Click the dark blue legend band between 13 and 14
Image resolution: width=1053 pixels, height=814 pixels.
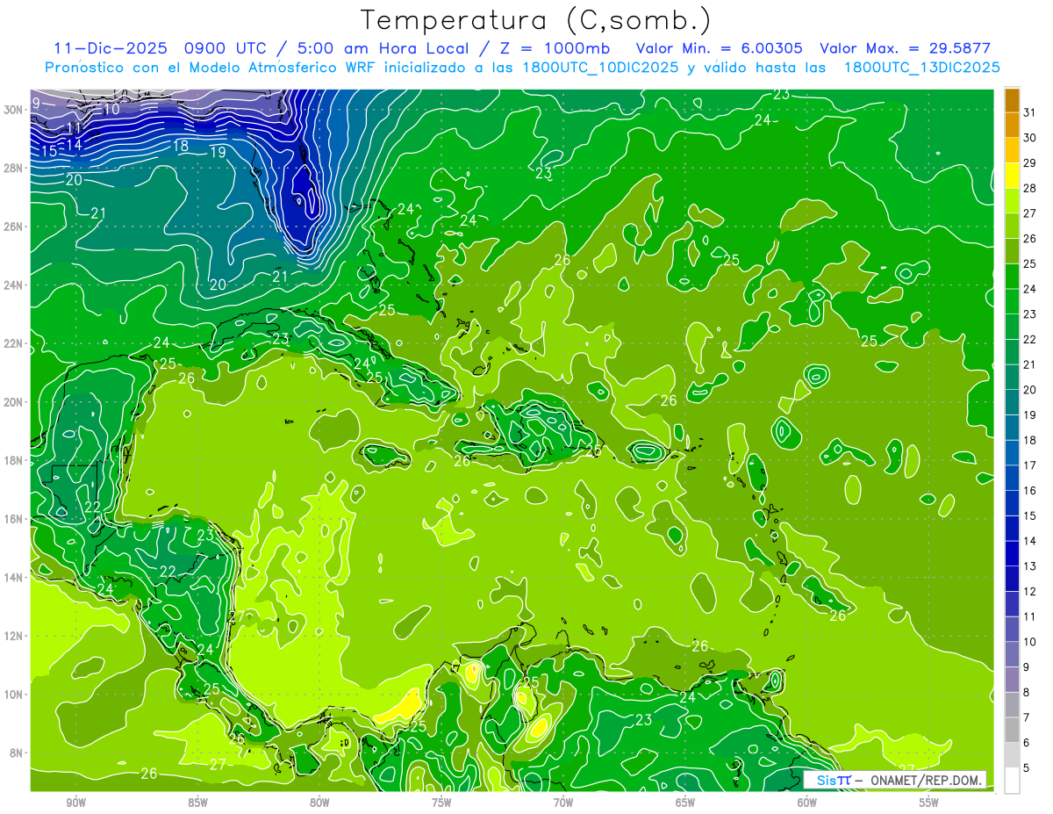point(1012,553)
